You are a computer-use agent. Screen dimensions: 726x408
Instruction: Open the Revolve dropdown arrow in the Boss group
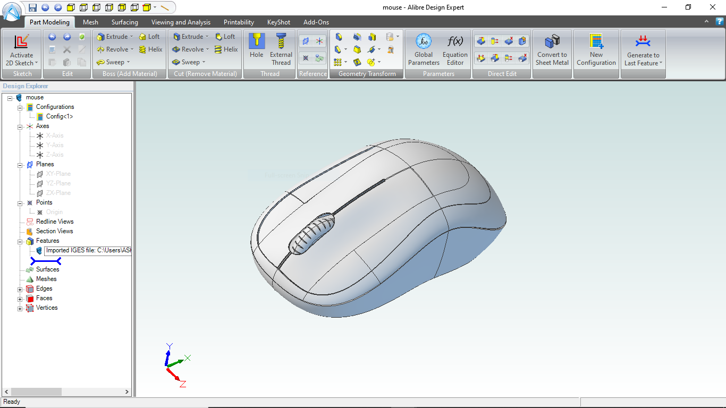[132, 49]
